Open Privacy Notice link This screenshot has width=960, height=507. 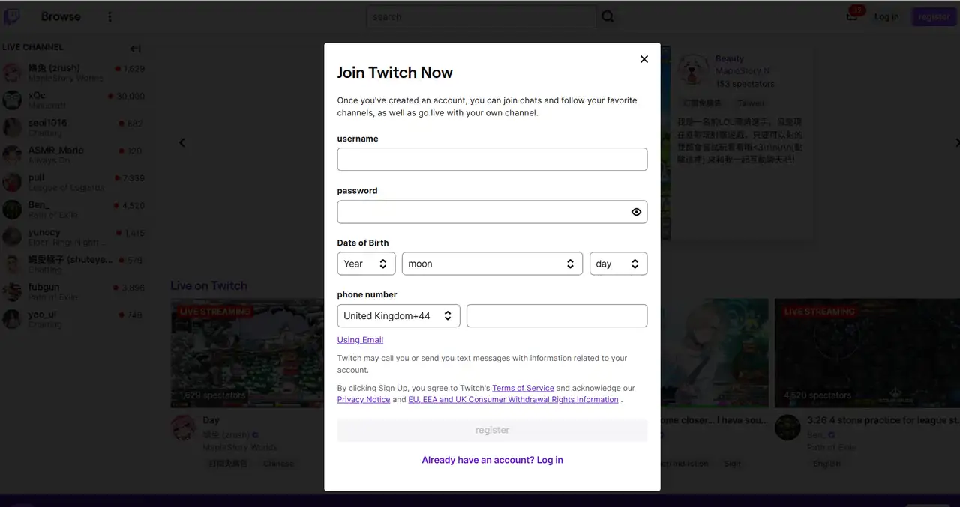[x=364, y=400]
